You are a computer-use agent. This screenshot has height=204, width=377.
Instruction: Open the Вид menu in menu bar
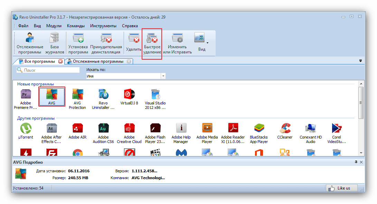[x=37, y=25]
